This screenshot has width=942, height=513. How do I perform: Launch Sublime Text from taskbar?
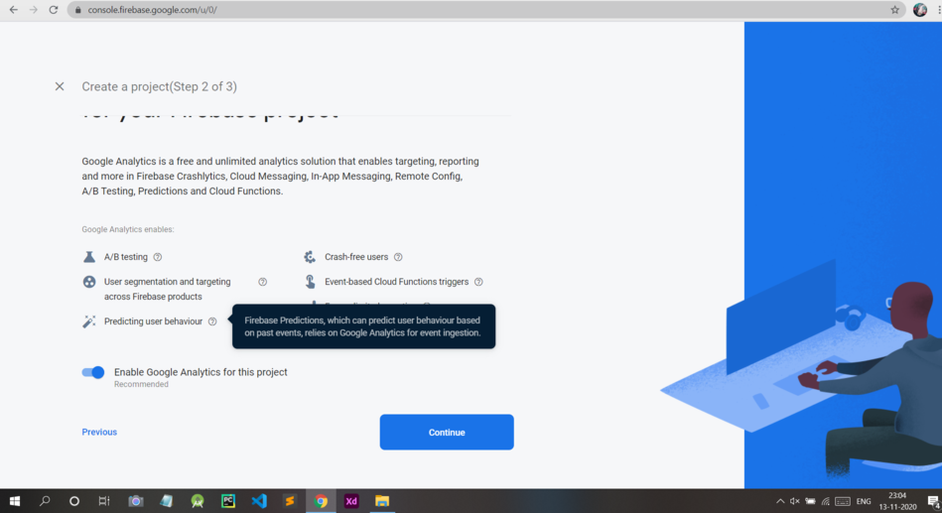(290, 501)
